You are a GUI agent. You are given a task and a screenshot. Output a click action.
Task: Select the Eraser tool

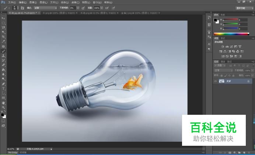(3, 65)
